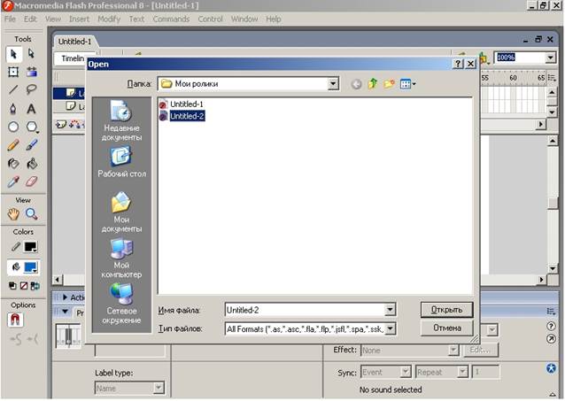Select the Line tool
Image resolution: width=565 pixels, height=401 pixels.
coord(13,89)
